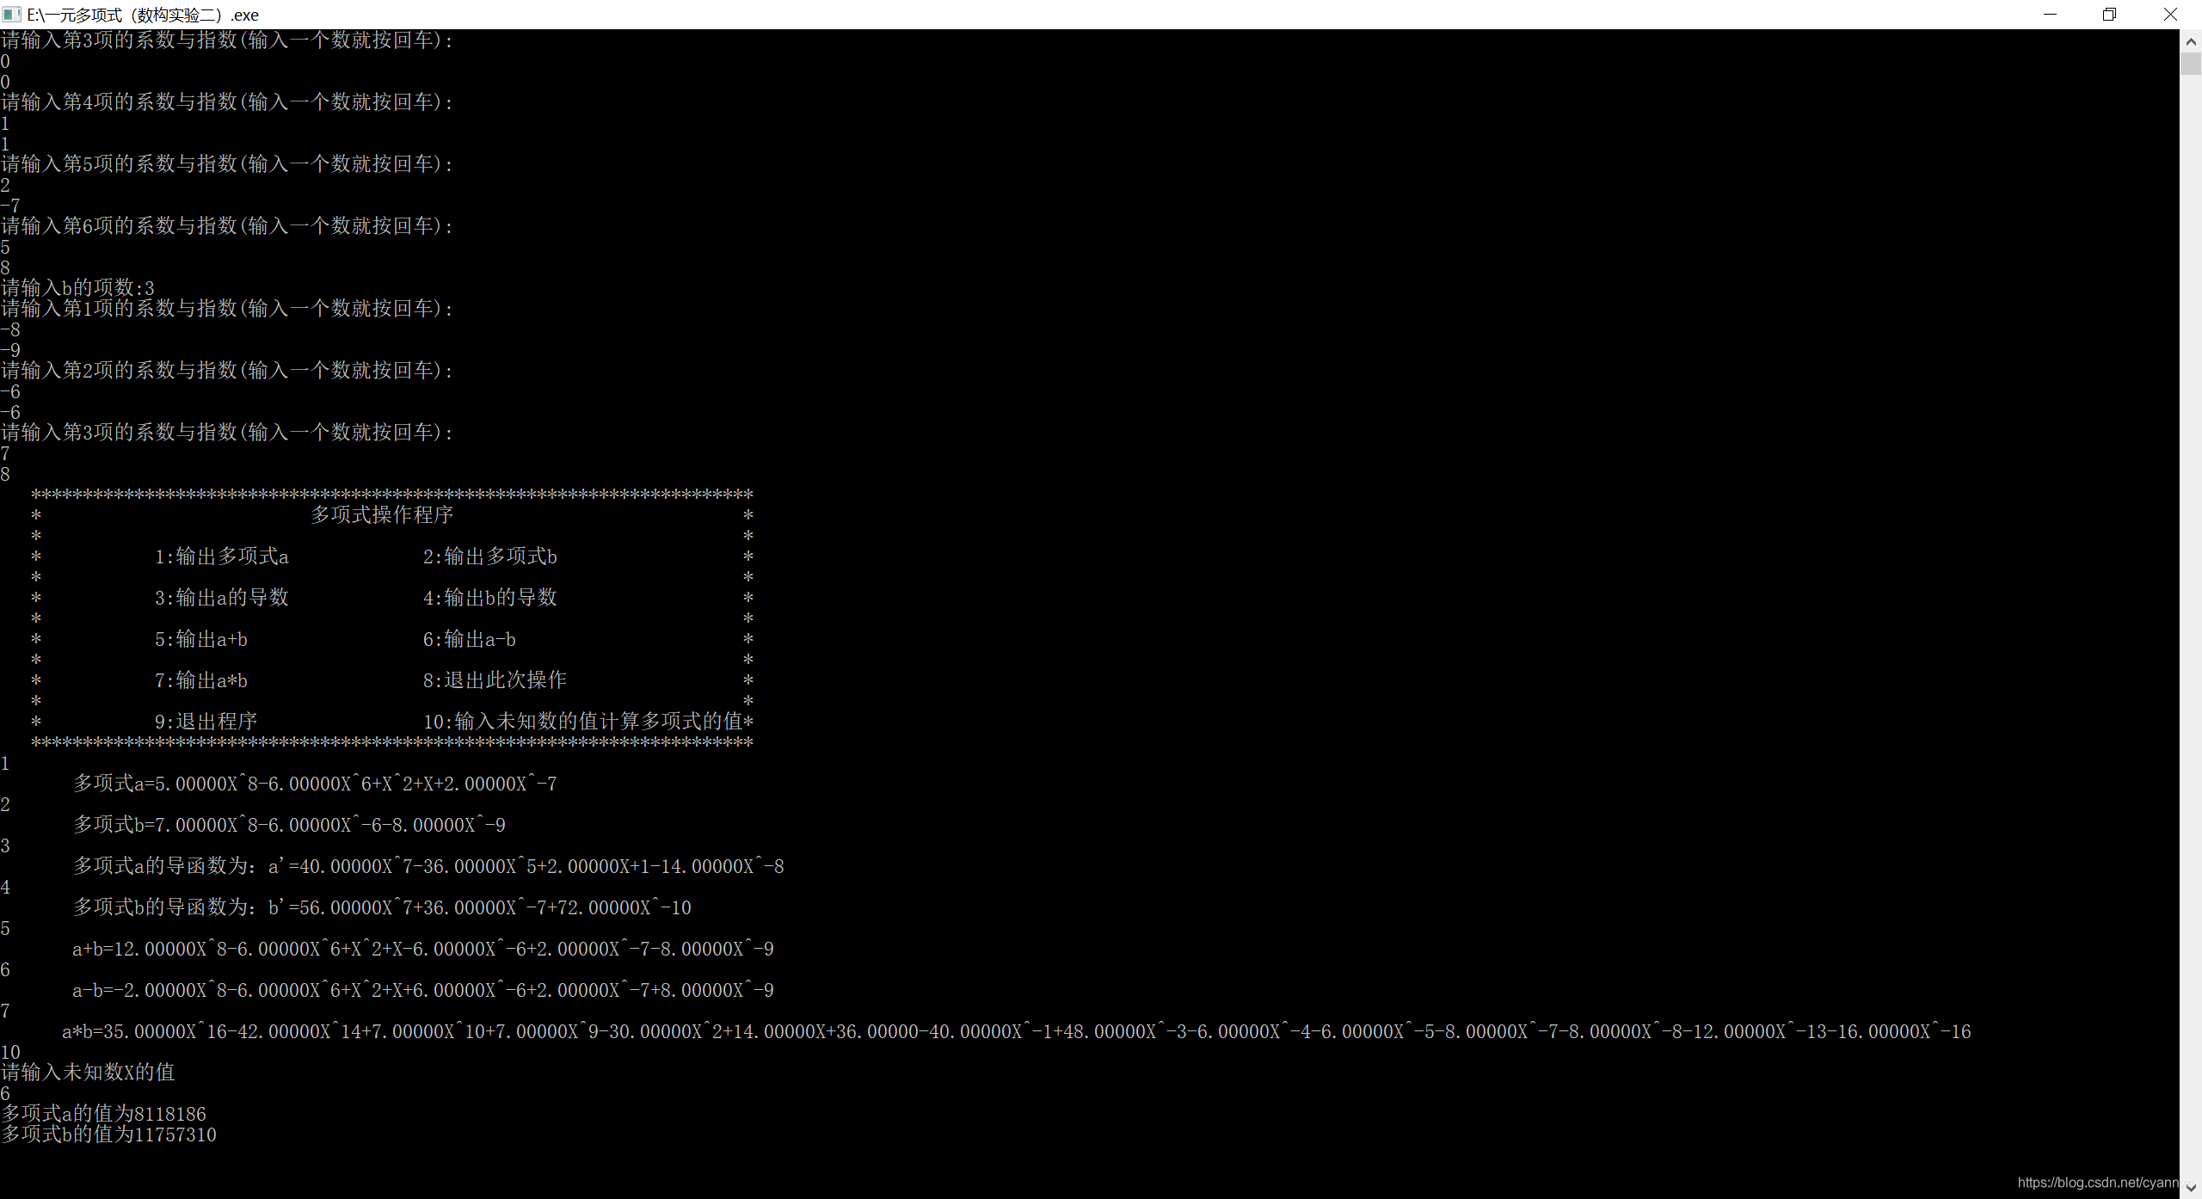Click menu option '3:输出a的导数'
This screenshot has width=2202, height=1199.
click(222, 597)
